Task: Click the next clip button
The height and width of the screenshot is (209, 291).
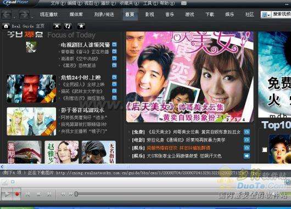Action: coord(49,195)
